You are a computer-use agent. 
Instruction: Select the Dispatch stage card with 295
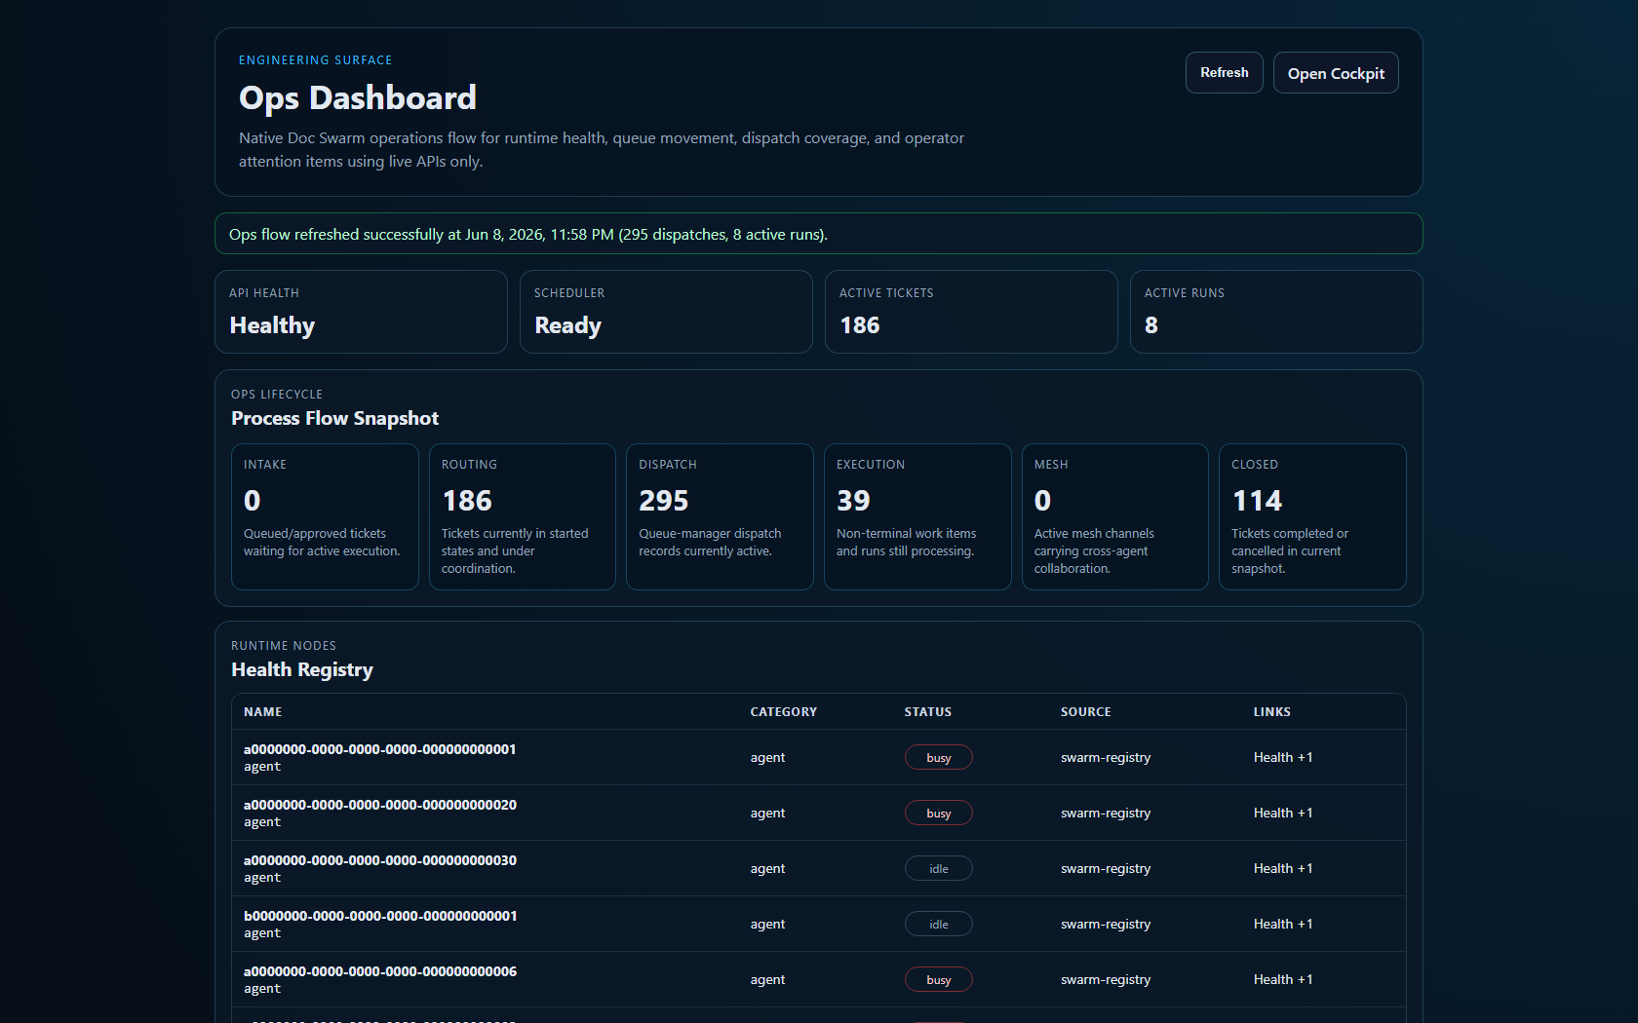click(x=720, y=516)
